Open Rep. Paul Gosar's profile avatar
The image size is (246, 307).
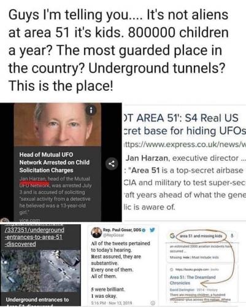[96, 233]
